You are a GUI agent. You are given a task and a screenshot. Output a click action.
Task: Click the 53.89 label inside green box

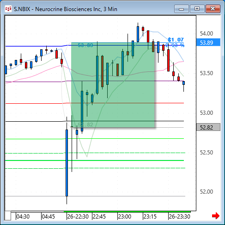coord(85,45)
